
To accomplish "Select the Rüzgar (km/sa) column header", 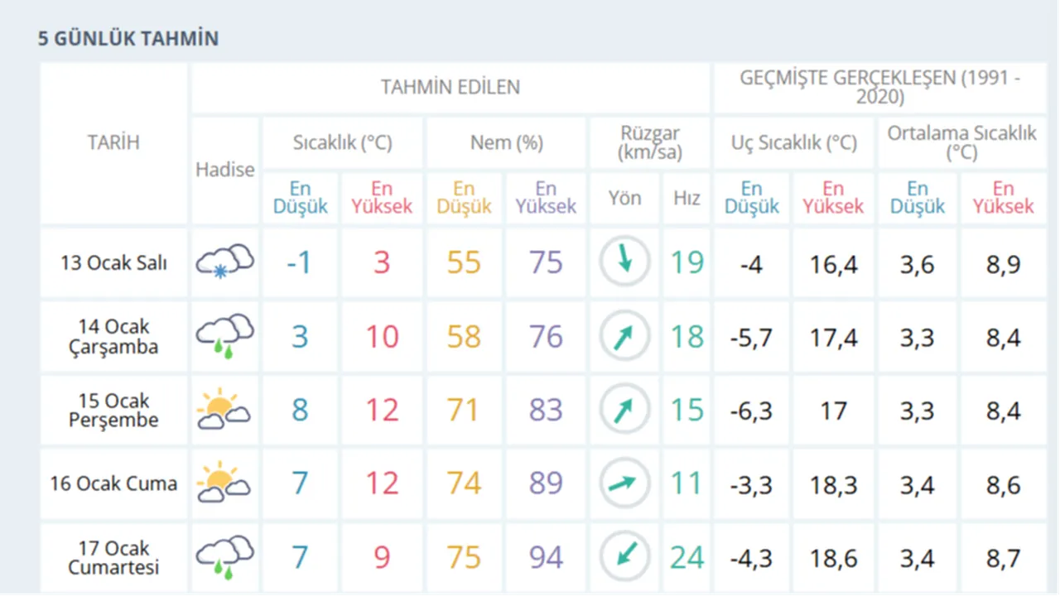I will [x=649, y=142].
